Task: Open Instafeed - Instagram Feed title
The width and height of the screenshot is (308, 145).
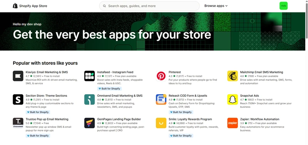Action: pos(115,72)
